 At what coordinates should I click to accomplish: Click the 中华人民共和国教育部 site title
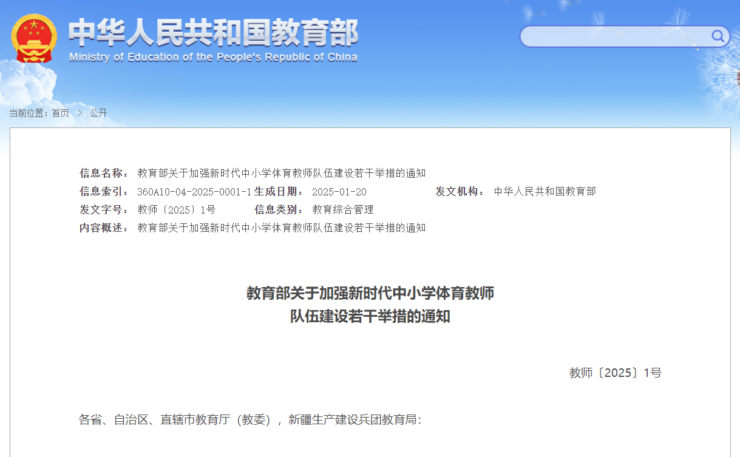tap(213, 32)
